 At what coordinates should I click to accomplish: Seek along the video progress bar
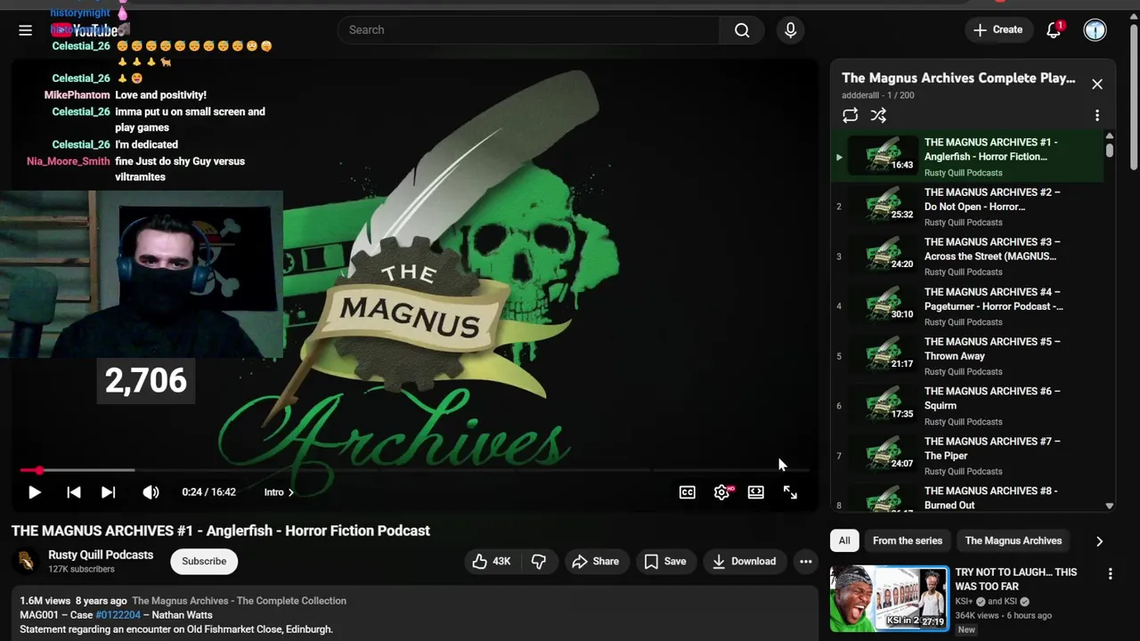pos(415,470)
